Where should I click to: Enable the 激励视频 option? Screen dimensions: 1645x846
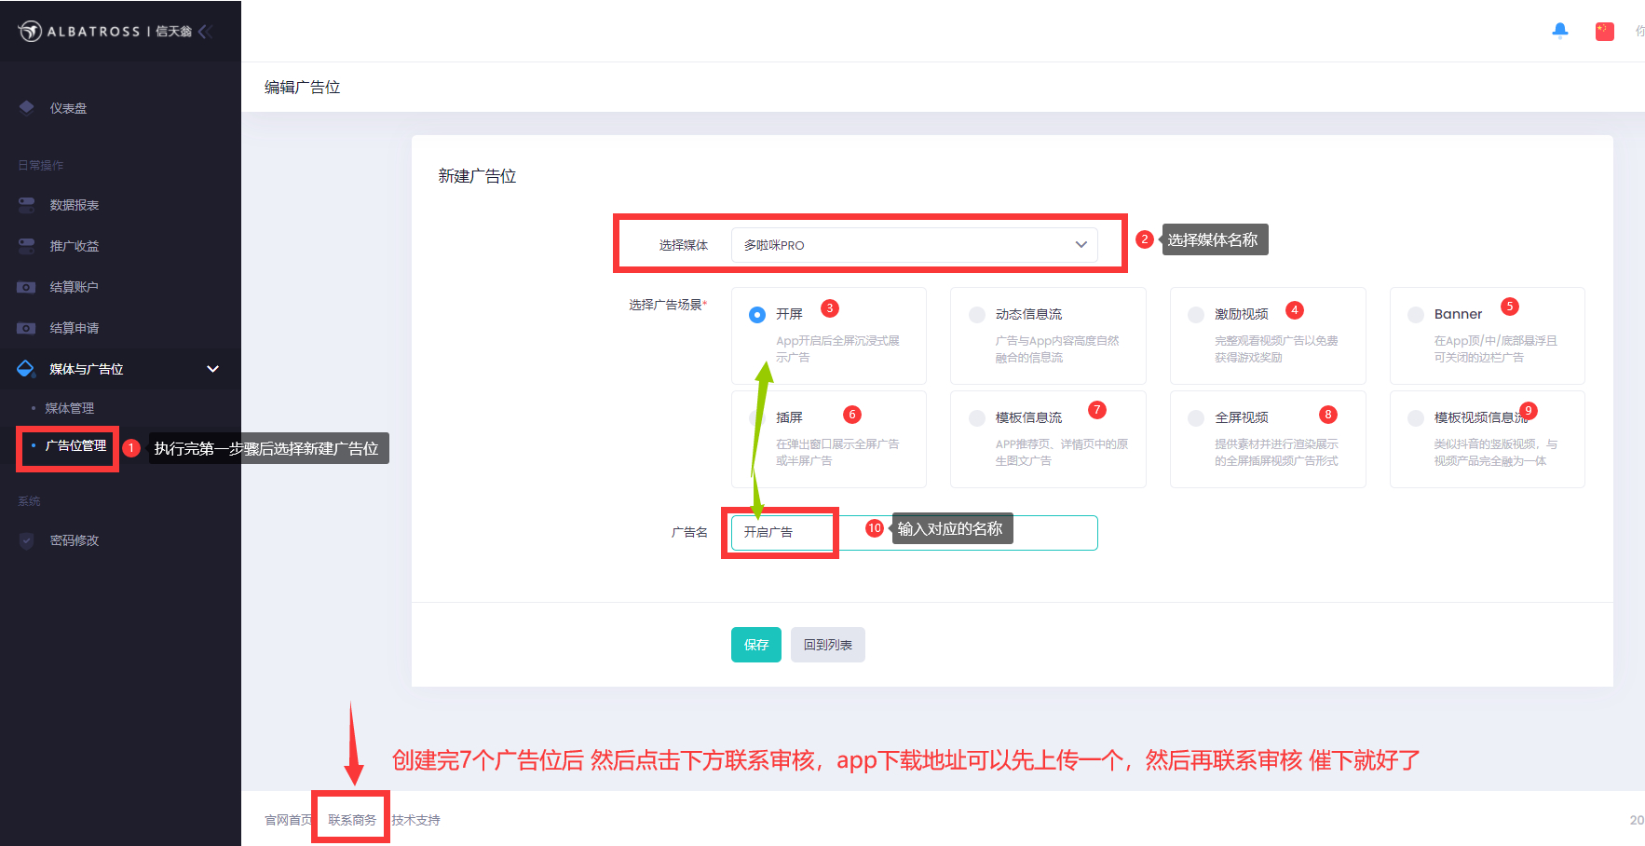tap(1196, 315)
